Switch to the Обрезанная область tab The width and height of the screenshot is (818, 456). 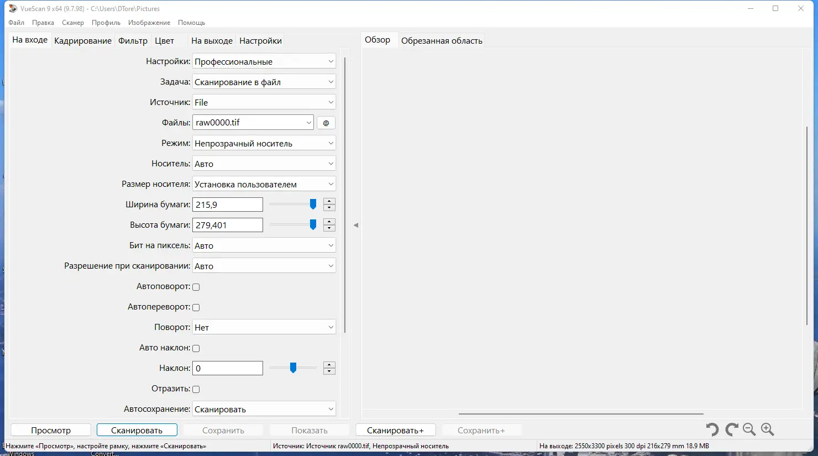tap(442, 41)
